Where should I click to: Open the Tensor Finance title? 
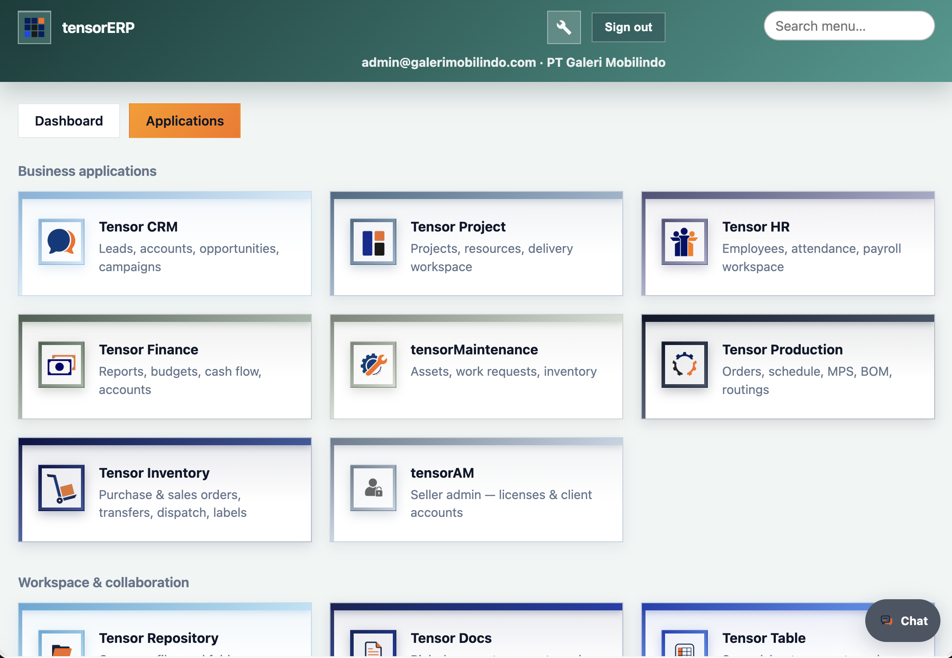pyautogui.click(x=149, y=349)
